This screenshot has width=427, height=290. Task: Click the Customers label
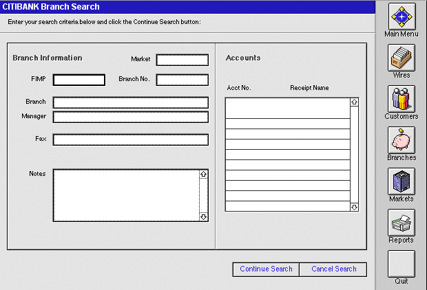402,116
